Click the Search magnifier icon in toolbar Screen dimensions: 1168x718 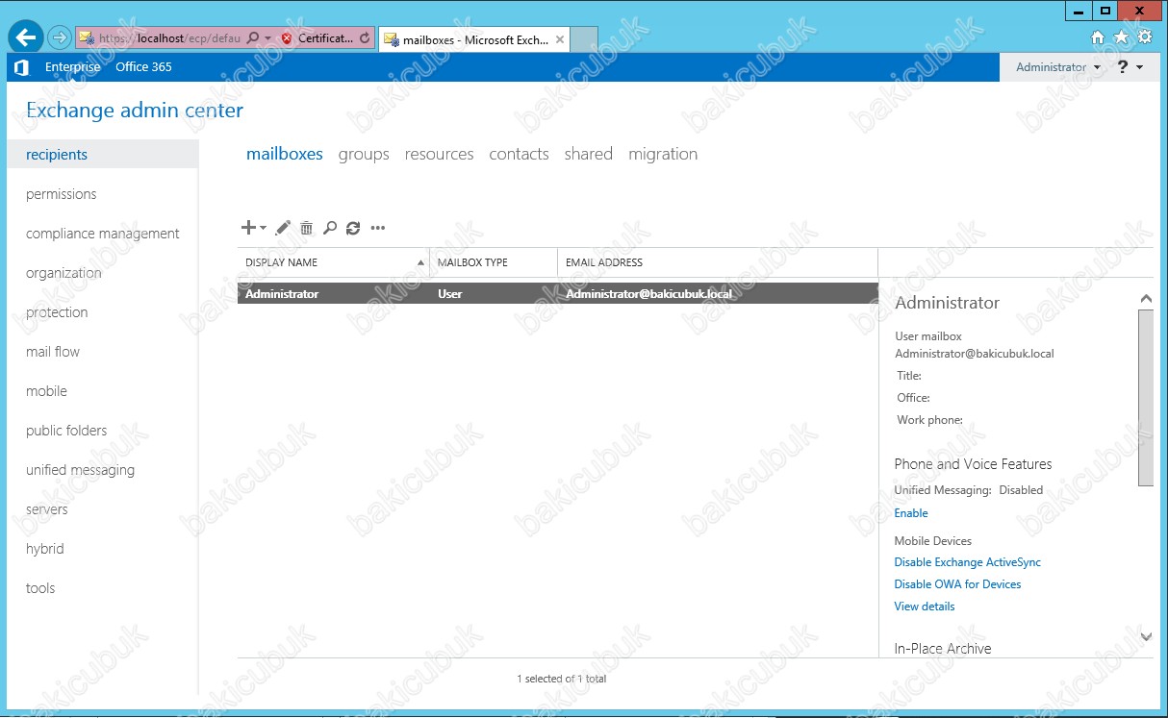(329, 228)
